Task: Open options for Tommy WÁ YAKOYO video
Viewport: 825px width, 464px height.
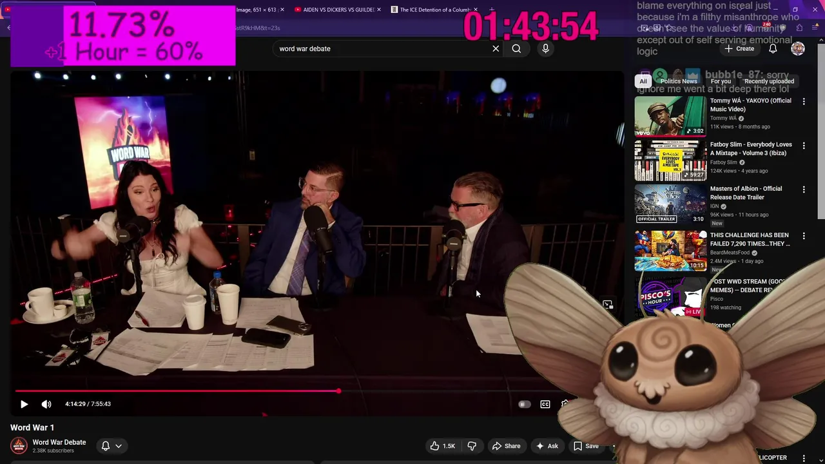Action: (804, 102)
